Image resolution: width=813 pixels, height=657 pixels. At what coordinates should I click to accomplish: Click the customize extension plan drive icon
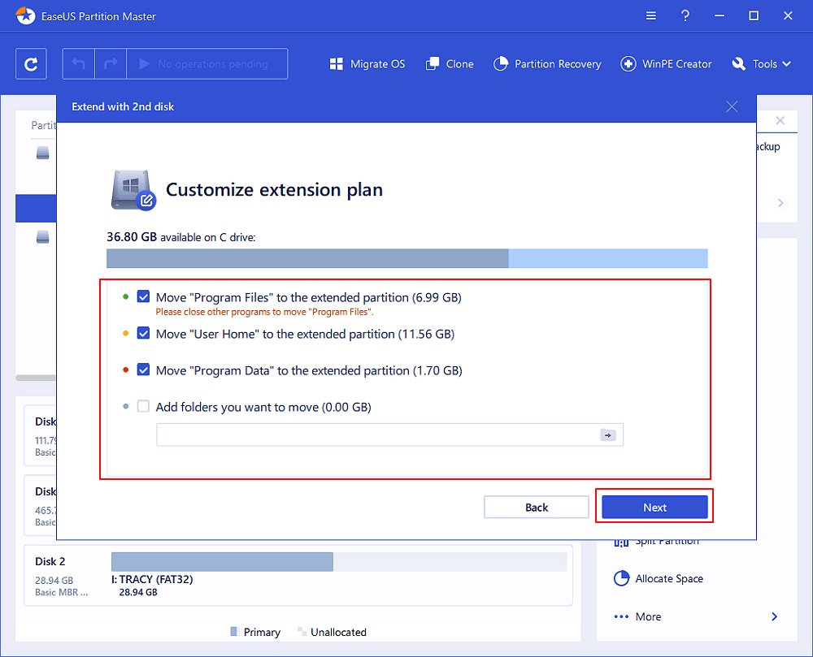tap(133, 190)
